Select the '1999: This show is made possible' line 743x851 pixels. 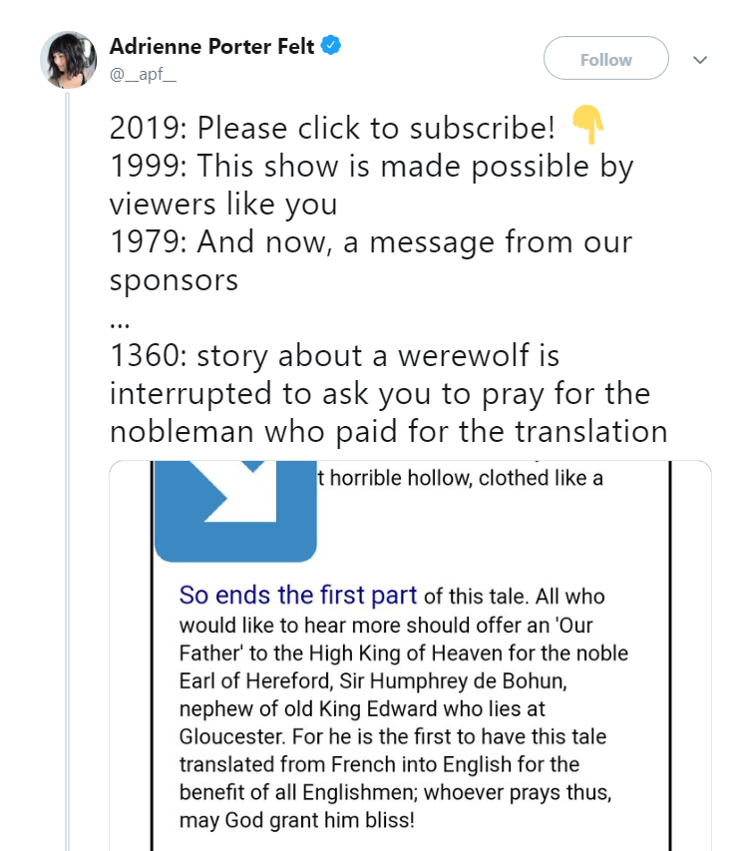(371, 166)
